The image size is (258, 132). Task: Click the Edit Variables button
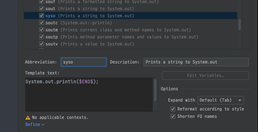pos(205,76)
